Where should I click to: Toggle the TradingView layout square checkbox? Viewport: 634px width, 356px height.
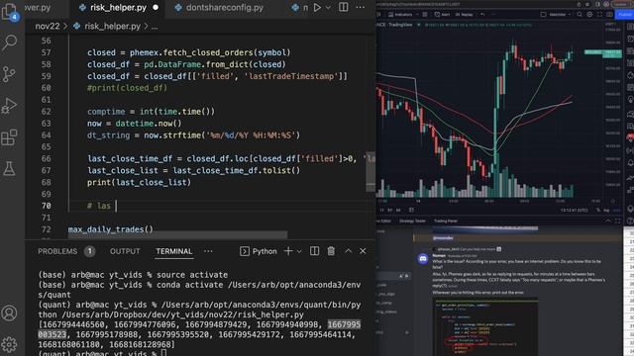[x=544, y=15]
